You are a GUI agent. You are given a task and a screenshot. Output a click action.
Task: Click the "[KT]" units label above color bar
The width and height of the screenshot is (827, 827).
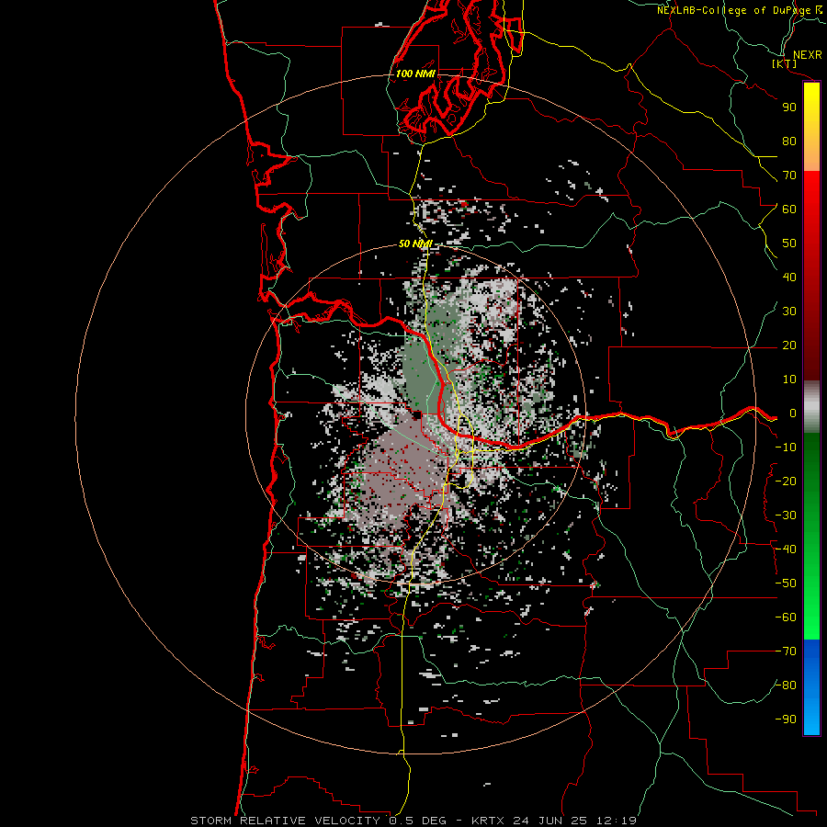[785, 63]
